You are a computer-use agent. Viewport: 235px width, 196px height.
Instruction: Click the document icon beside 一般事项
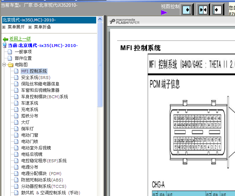[10, 52]
